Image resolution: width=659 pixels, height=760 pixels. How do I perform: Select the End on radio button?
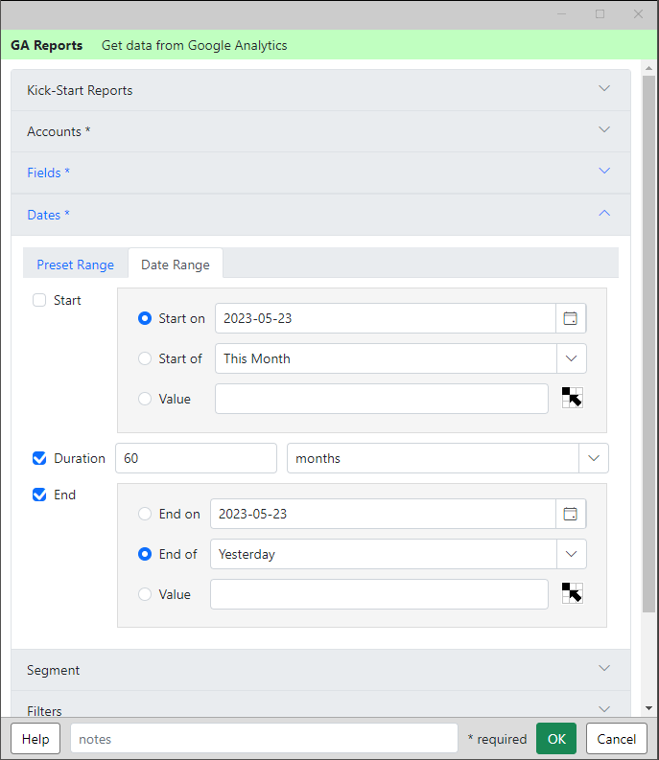pyautogui.click(x=145, y=514)
